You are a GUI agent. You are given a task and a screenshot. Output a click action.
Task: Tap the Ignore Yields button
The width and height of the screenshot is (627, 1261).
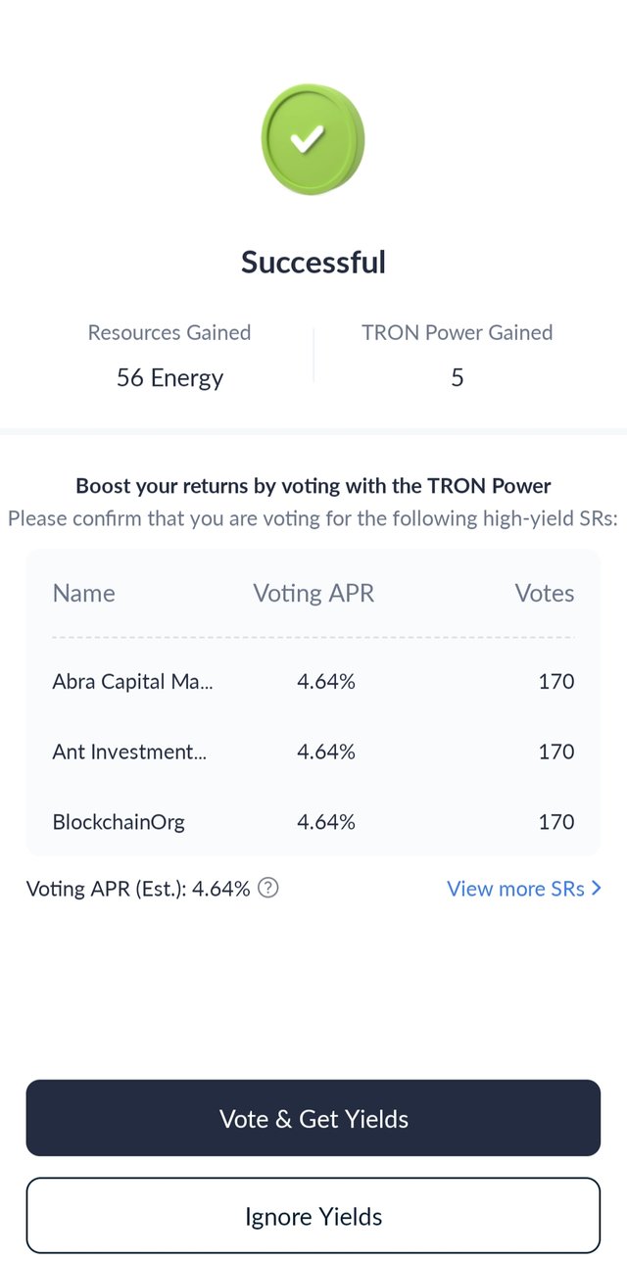[313, 1216]
